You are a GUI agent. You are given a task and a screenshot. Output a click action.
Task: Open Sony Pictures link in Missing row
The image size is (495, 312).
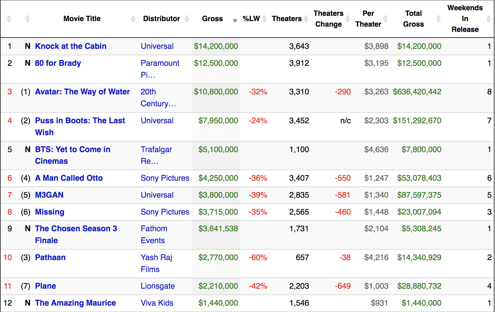(x=165, y=212)
